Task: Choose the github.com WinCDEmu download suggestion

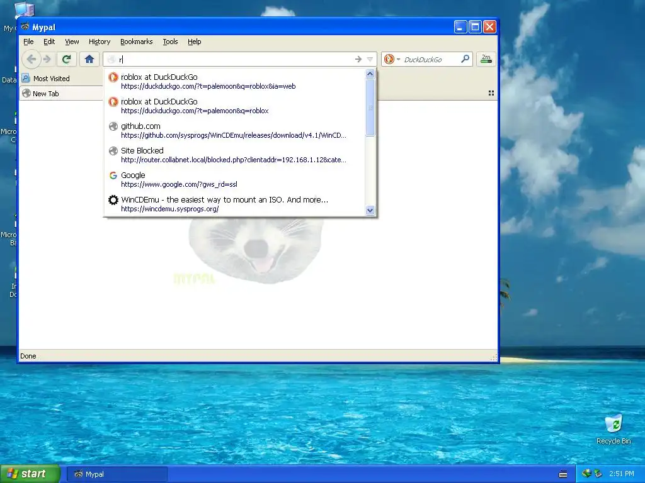Action: (234, 131)
